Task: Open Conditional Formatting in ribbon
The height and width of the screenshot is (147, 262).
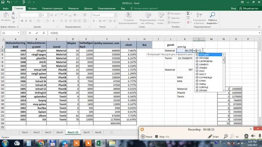Action: click(x=129, y=18)
